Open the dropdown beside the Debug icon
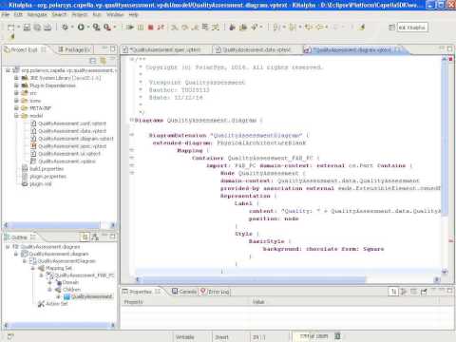 click(x=72, y=28)
